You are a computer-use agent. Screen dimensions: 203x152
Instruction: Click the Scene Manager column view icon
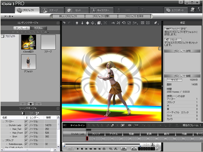23,113
